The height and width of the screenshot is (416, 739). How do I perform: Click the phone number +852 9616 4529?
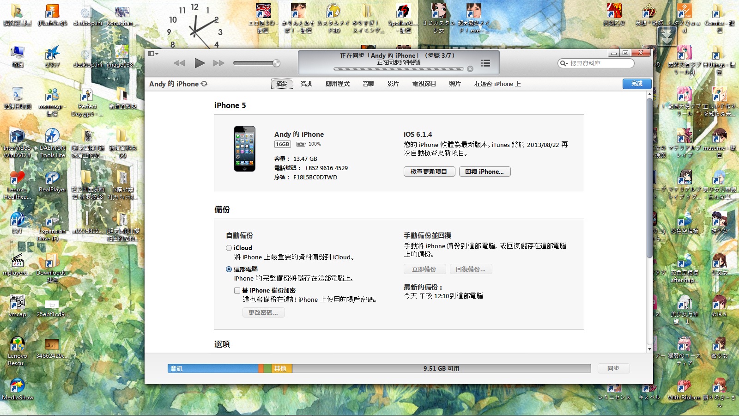pyautogui.click(x=326, y=168)
